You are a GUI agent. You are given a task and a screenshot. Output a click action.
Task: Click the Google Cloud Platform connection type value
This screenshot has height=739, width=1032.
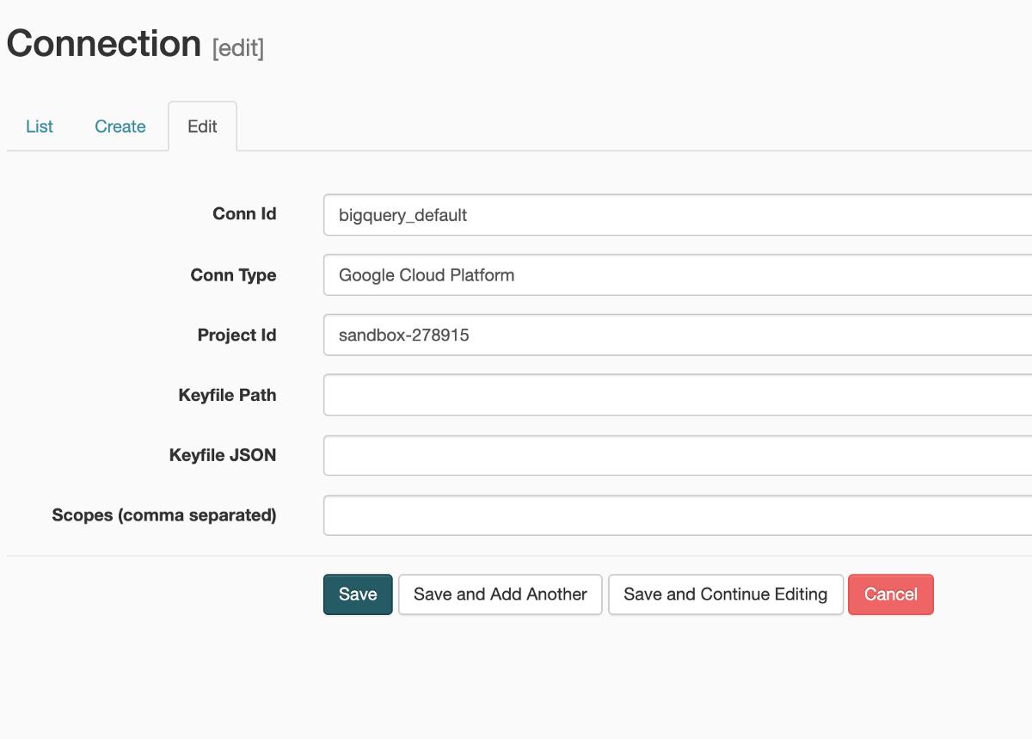pos(427,275)
